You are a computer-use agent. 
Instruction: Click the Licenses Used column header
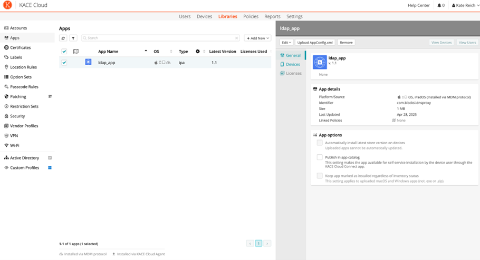pyautogui.click(x=254, y=52)
